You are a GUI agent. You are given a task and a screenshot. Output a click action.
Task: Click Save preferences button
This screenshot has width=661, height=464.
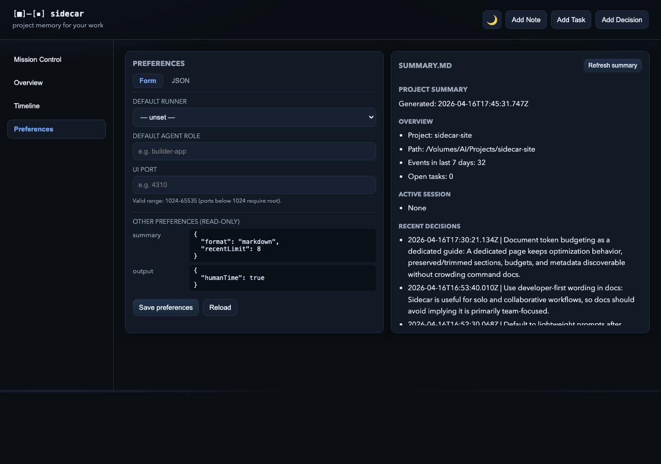(166, 308)
